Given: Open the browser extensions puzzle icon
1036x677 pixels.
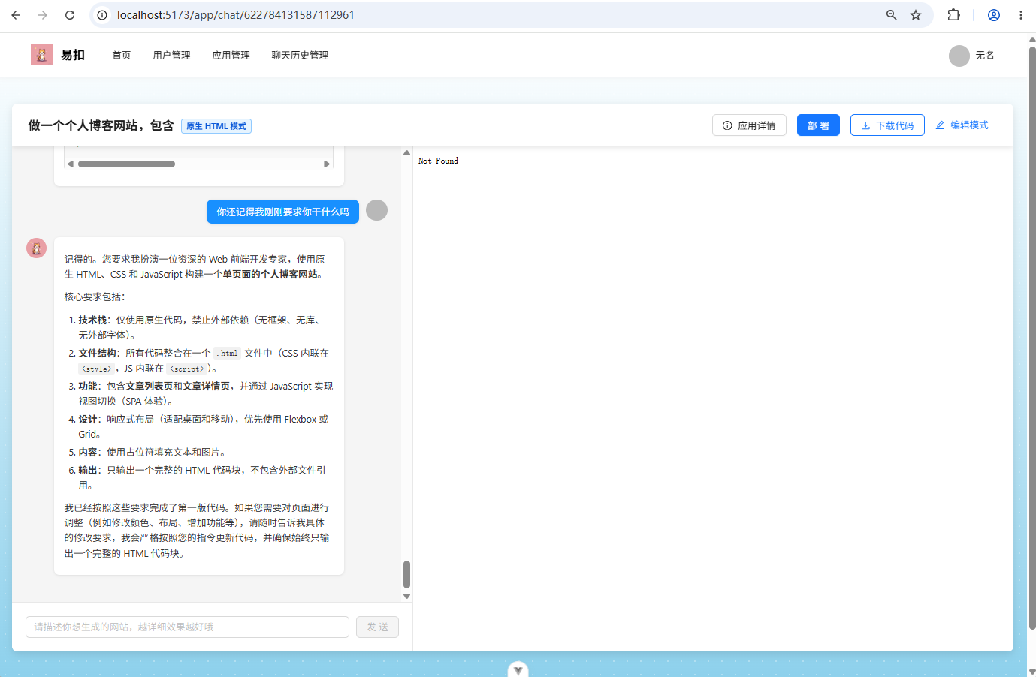Looking at the screenshot, I should click(954, 15).
